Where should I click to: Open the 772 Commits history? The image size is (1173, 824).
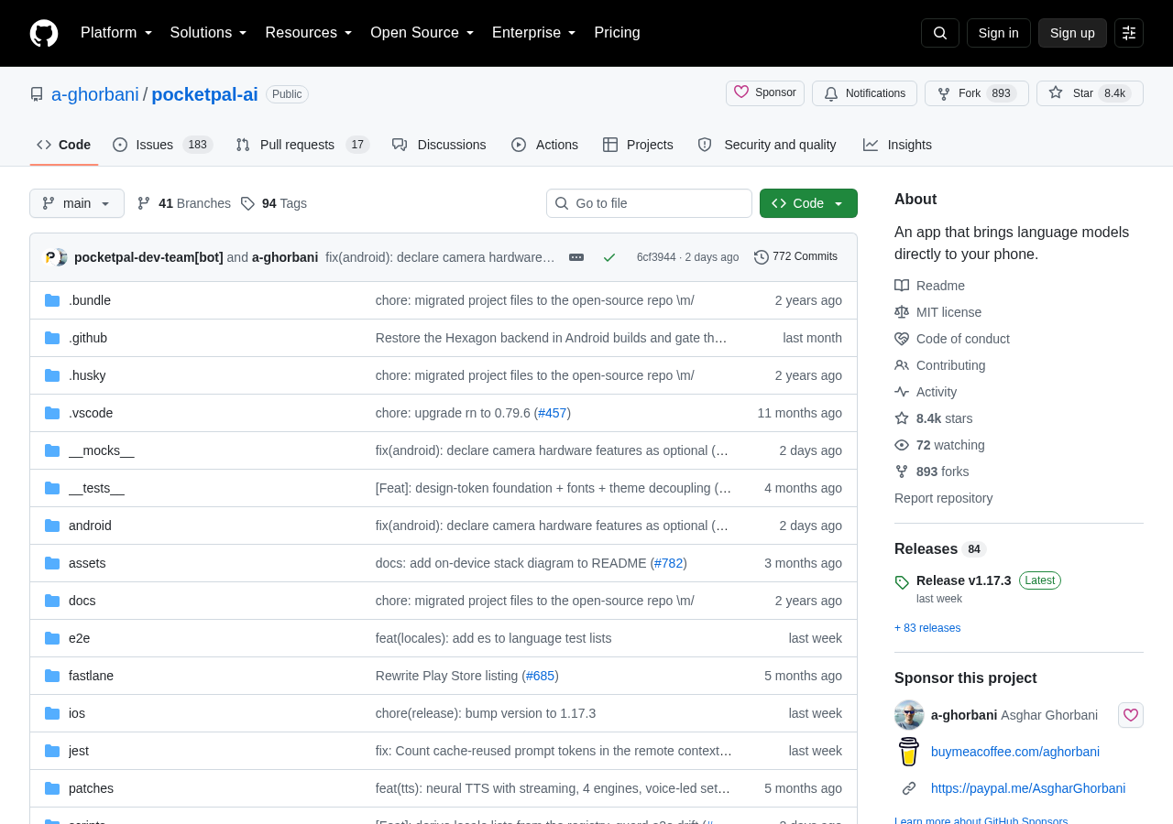pos(795,257)
